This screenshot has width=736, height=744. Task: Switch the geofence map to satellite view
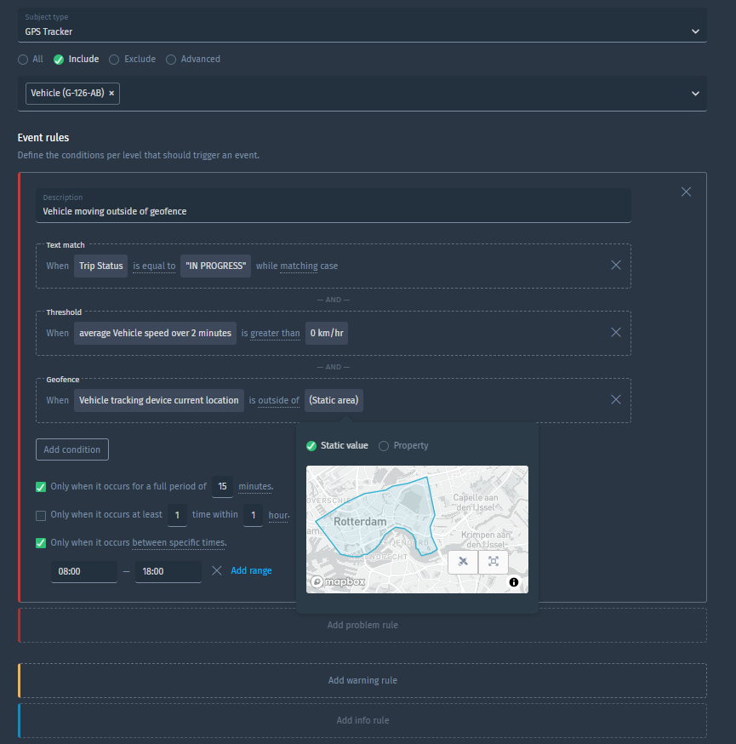[463, 562]
